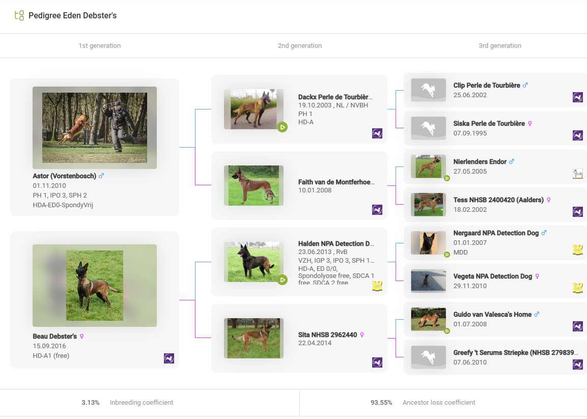The image size is (587, 419).
Task: Click the Greefy 't Serums Striepke card
Action: (x=494, y=357)
